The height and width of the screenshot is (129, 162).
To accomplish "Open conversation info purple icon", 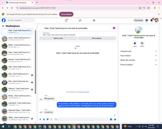I will tap(114, 28).
